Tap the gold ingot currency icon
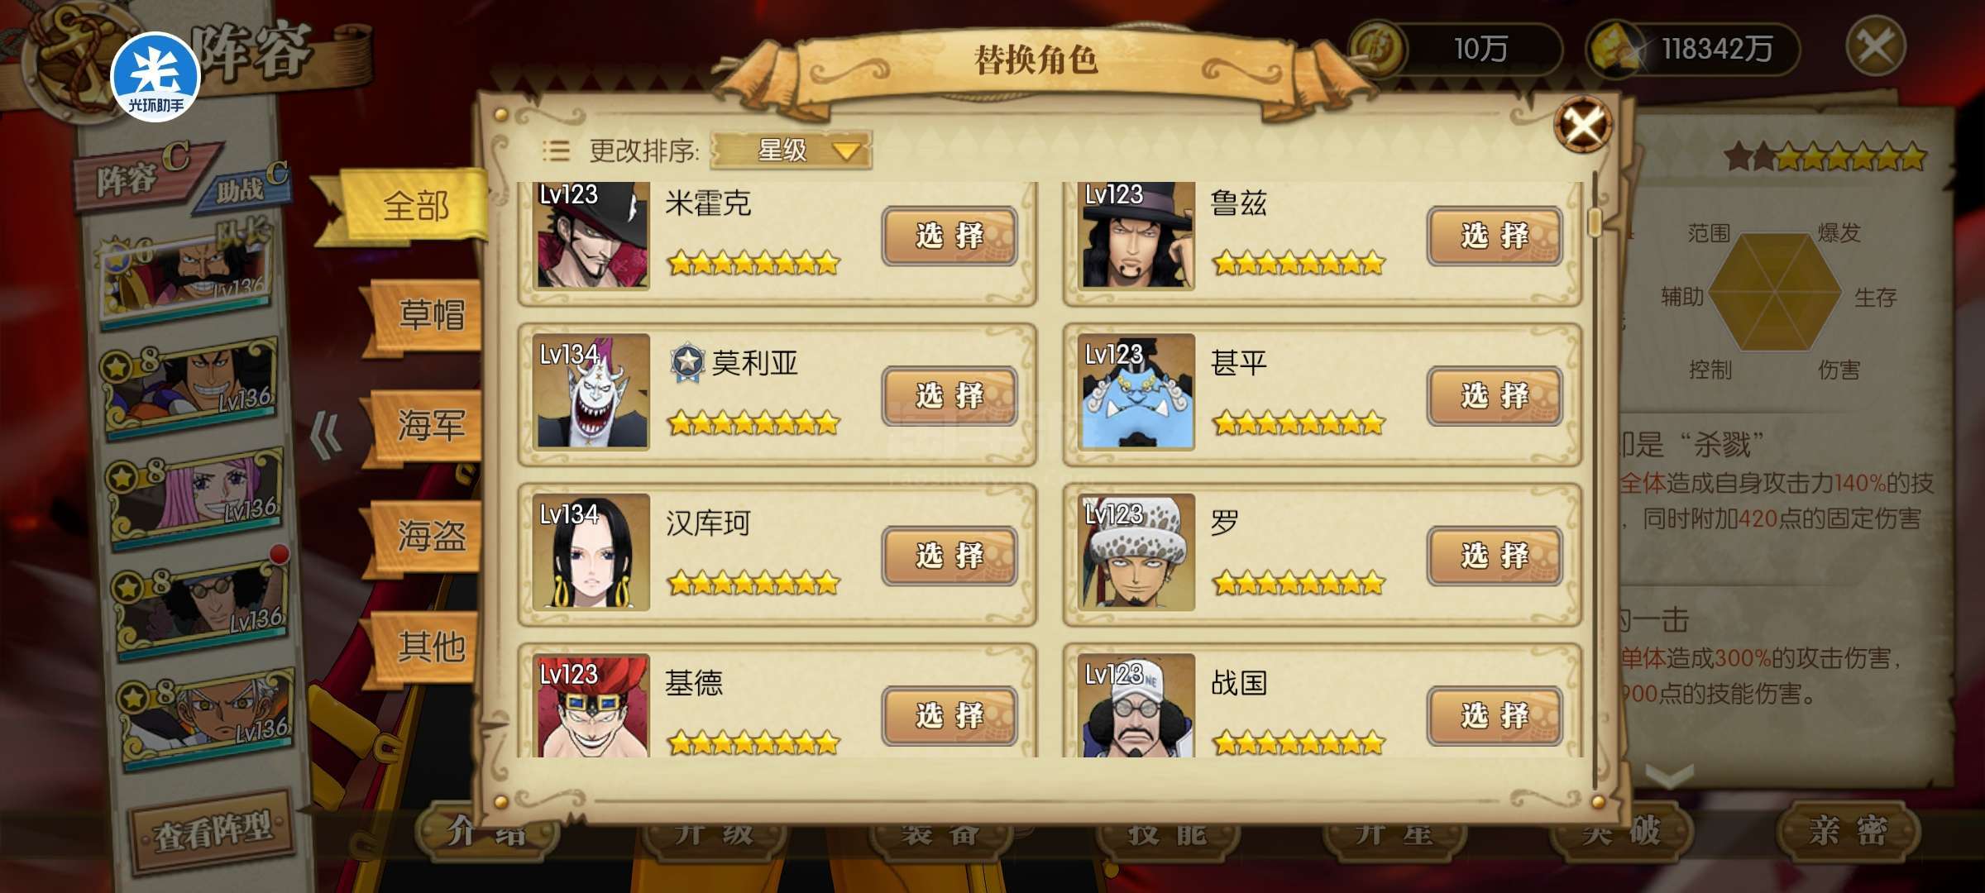This screenshot has height=893, width=1985. click(x=1614, y=49)
